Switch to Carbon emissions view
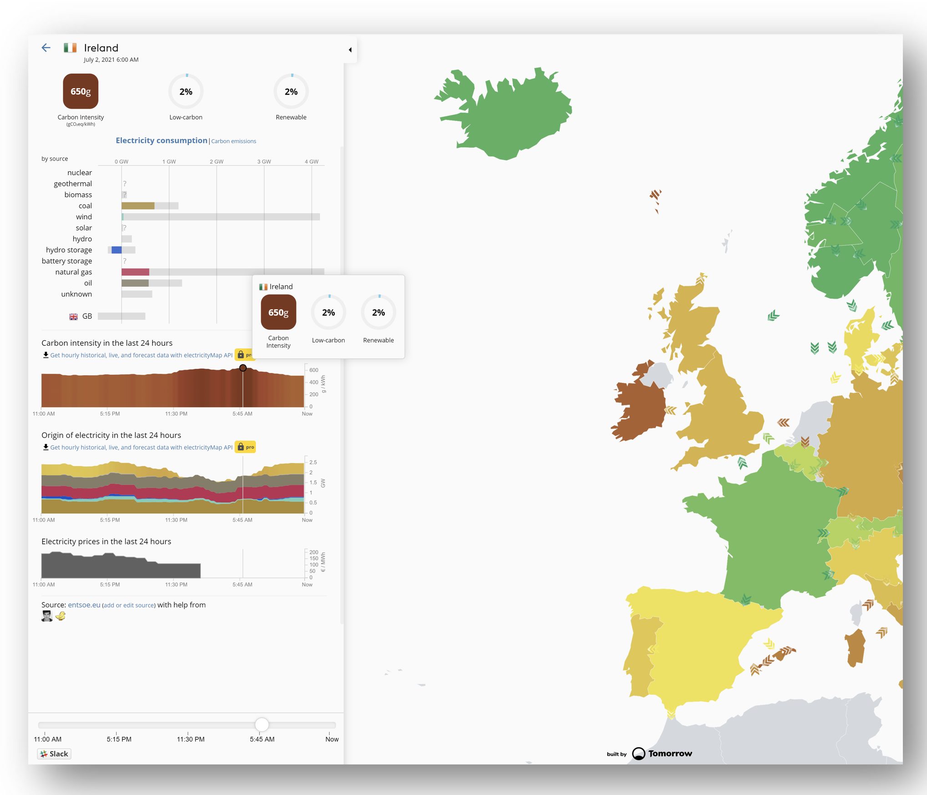 point(234,141)
